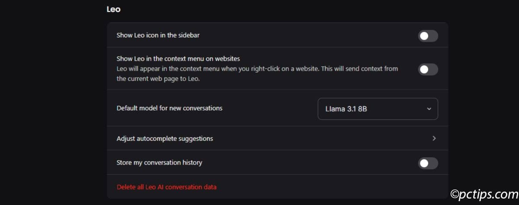The width and height of the screenshot is (519, 205).
Task: Open Adjust autocomplete suggestions settings
Action: coord(165,139)
